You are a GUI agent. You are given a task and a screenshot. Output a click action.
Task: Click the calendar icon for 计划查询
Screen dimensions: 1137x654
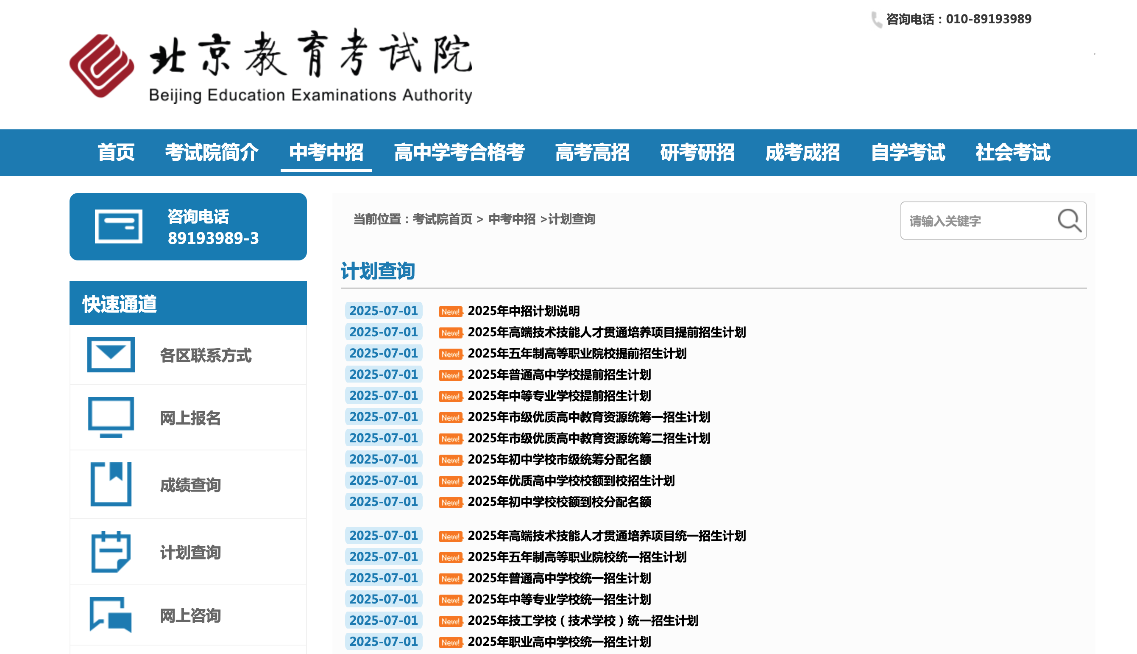coord(111,552)
